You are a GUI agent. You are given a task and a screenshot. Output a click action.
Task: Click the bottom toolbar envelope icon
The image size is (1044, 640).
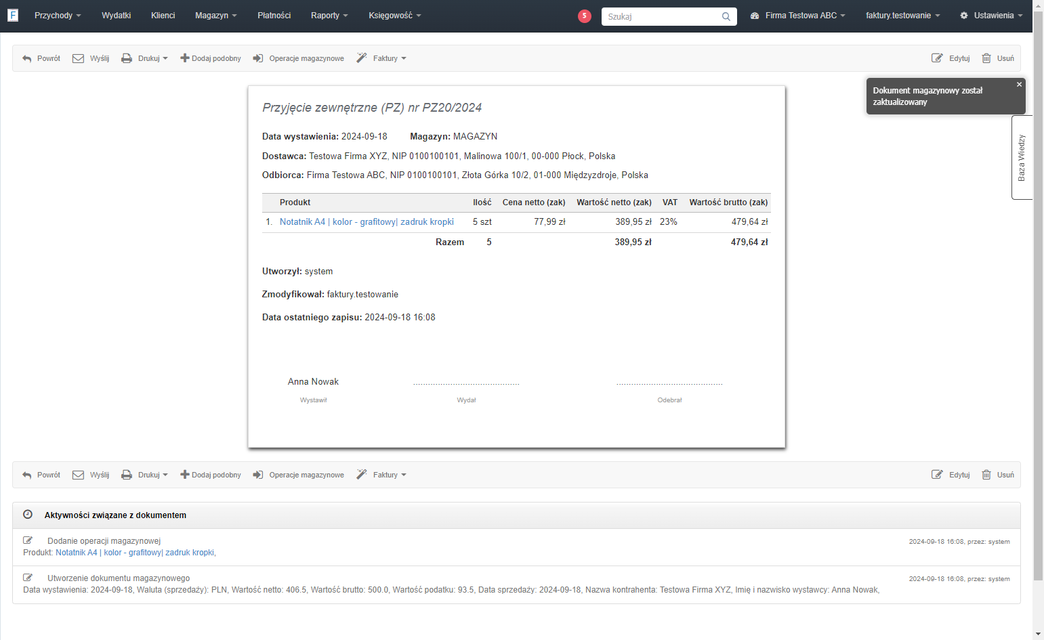point(78,475)
